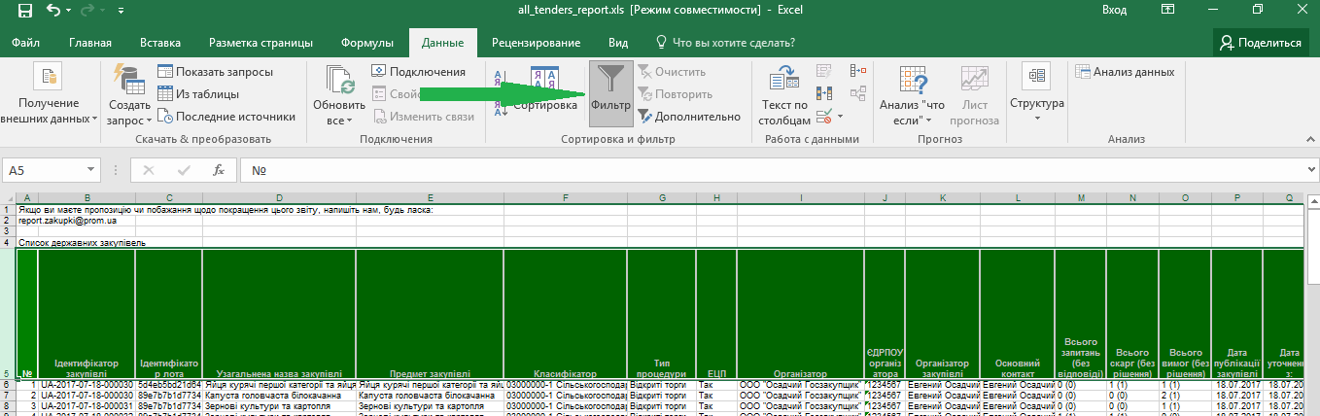Switch to the Формулы ribbon tab
This screenshot has height=416, width=1320.
366,43
